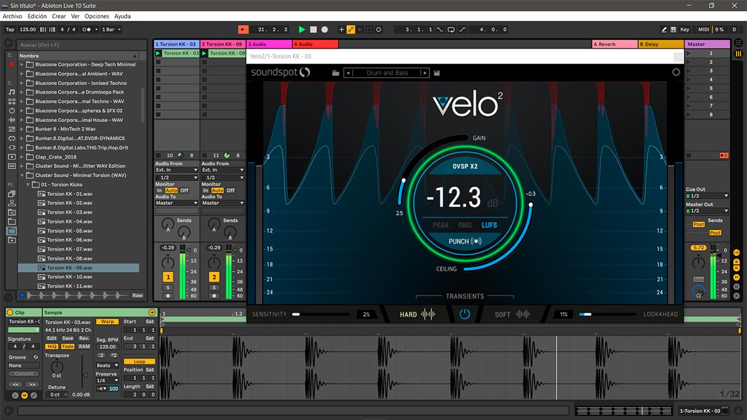Image resolution: width=747 pixels, height=420 pixels.
Task: Open the warp mode Beats dropdown
Action: pos(106,365)
